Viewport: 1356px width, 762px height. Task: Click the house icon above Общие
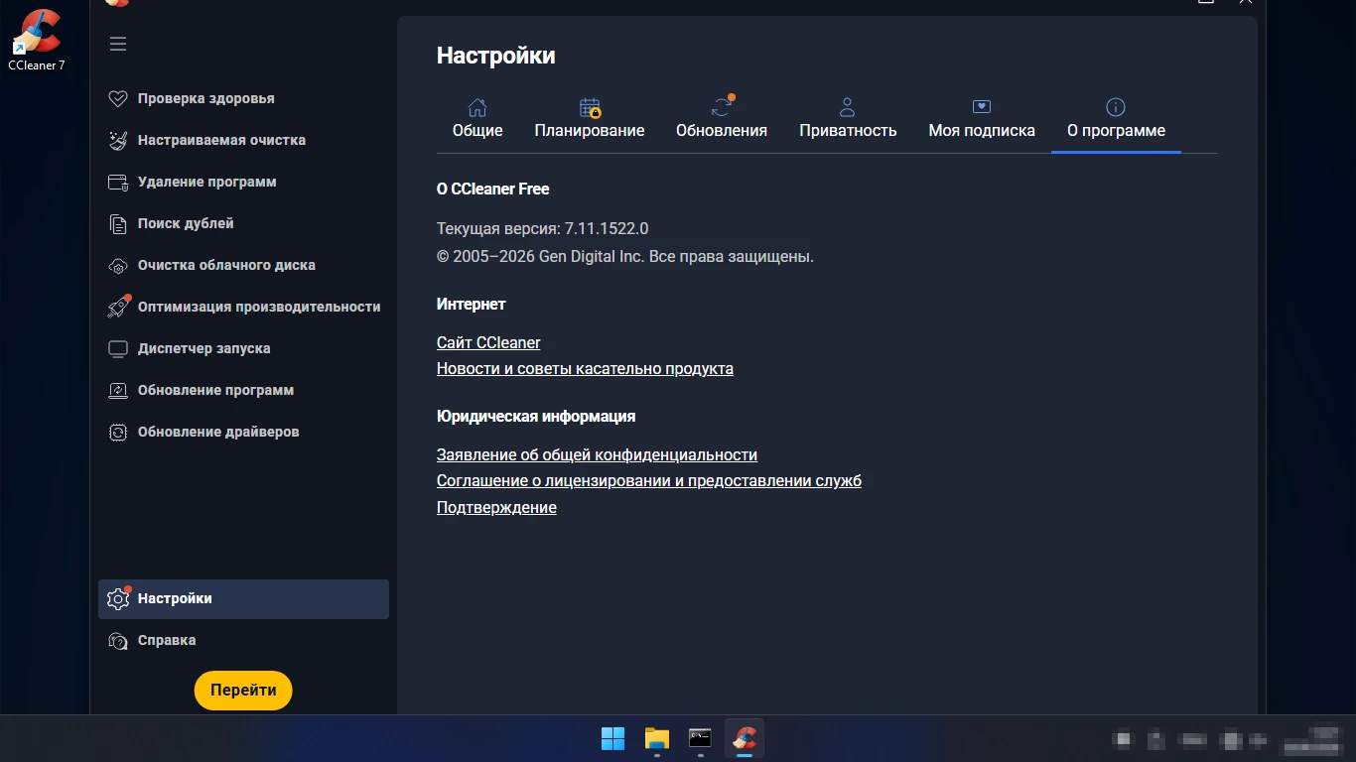click(x=477, y=107)
